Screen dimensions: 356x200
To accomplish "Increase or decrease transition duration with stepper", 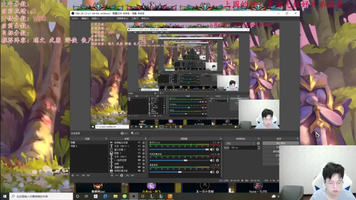I will click(x=259, y=148).
